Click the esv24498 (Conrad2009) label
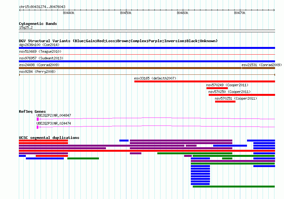Screen dimensions: 284x199 click(x=39, y=65)
